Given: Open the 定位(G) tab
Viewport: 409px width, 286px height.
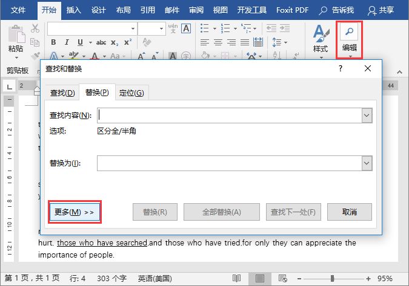Looking at the screenshot, I should [131, 93].
